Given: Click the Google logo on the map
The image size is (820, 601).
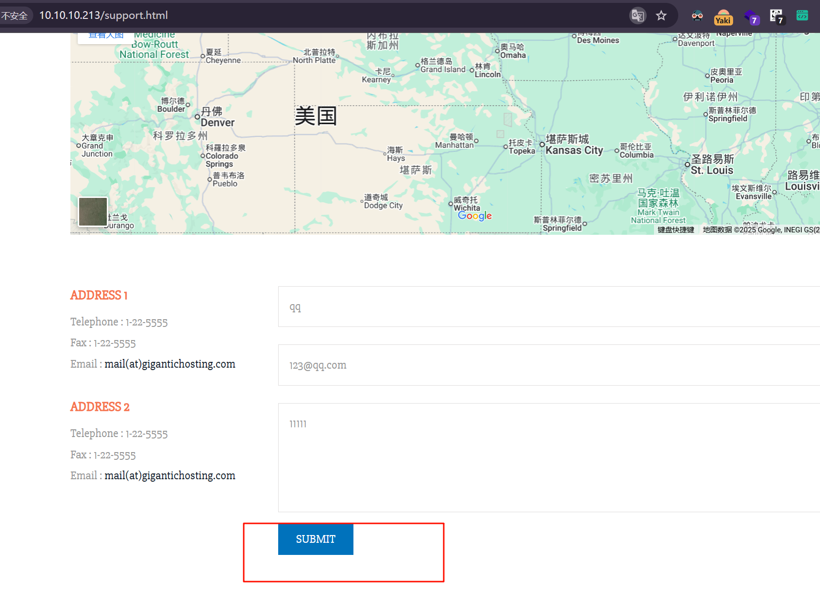Looking at the screenshot, I should pyautogui.click(x=474, y=216).
